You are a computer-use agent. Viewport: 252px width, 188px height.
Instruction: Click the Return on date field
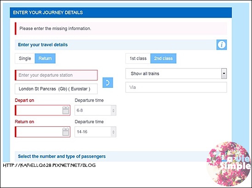point(42,132)
